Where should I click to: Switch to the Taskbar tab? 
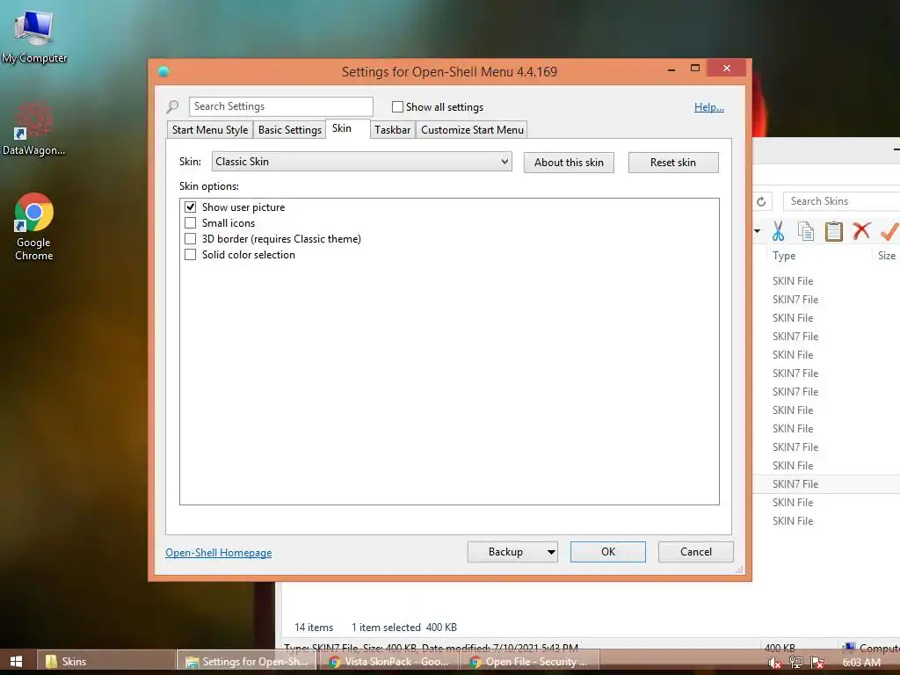[393, 130]
